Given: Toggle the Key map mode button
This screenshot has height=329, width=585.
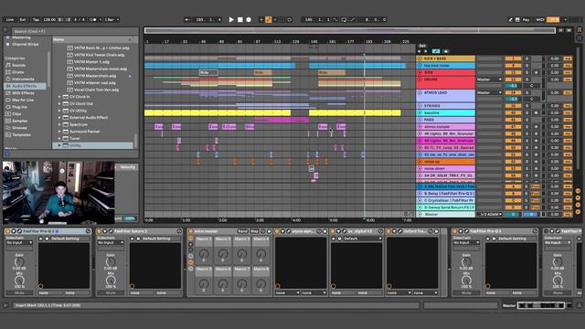Looking at the screenshot, I should (526, 20).
